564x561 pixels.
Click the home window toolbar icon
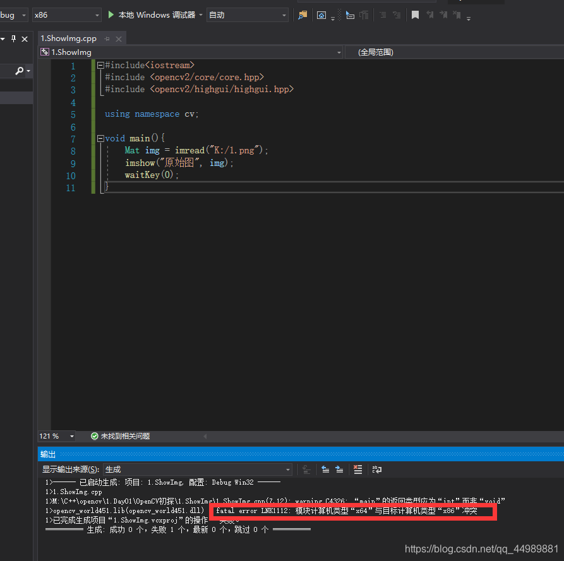pos(321,15)
